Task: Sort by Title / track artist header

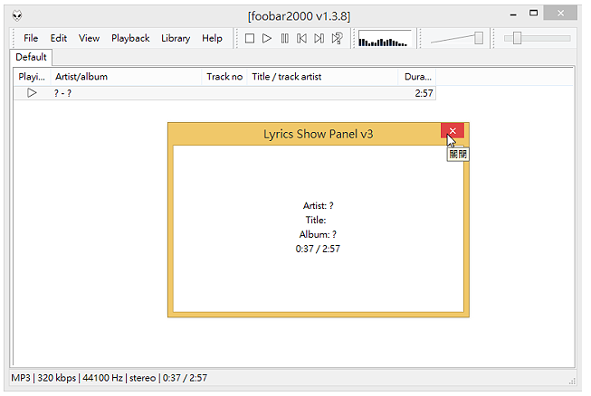Action: tap(322, 77)
